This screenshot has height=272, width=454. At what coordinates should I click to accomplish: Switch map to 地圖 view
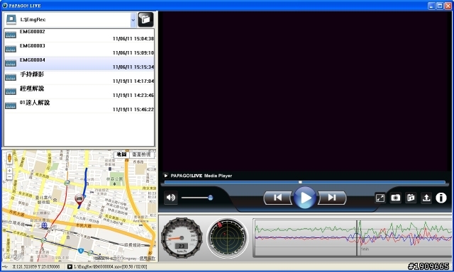coord(121,154)
